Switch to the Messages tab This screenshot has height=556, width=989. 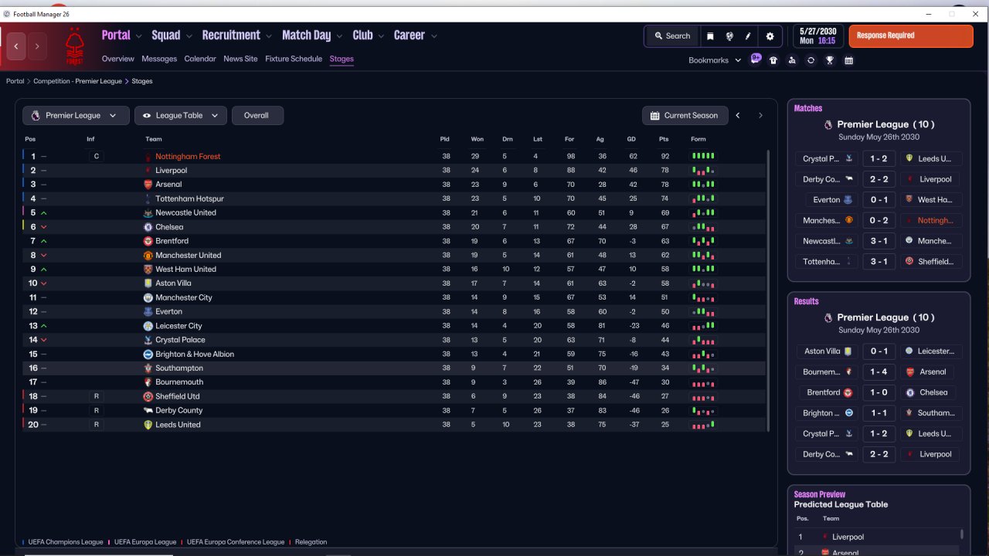tap(159, 59)
